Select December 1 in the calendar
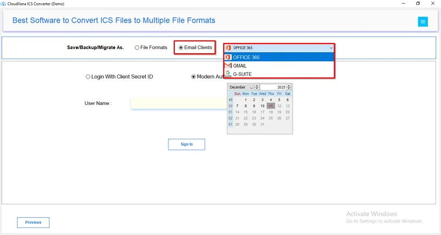The width and height of the screenshot is (441, 235). coord(246,100)
